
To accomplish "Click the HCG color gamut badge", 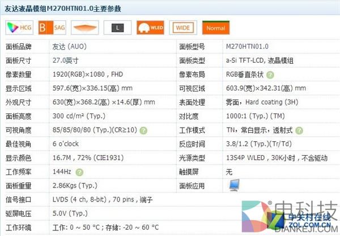I will click(x=18, y=27).
